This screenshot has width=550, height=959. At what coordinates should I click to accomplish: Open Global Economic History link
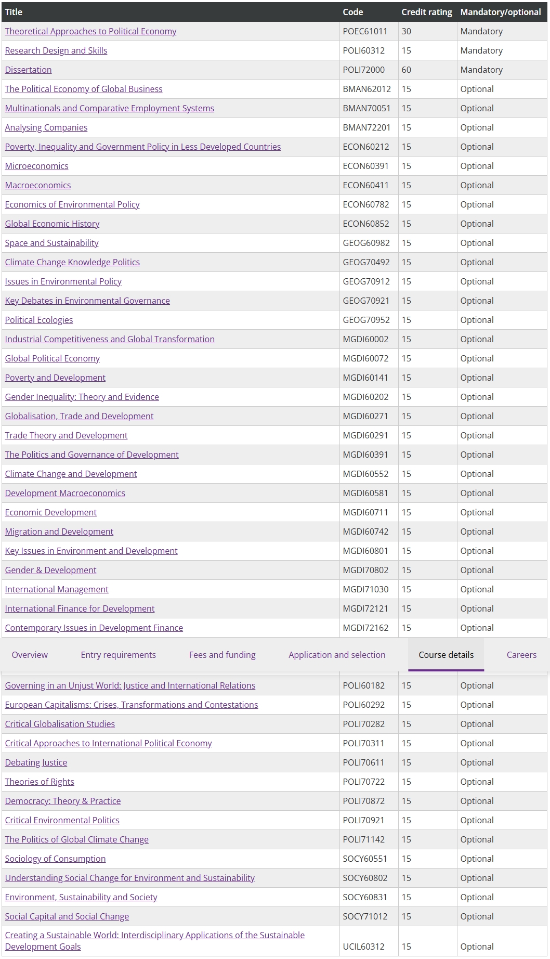click(52, 224)
